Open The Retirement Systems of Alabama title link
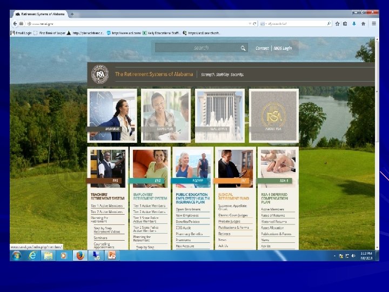 coord(154,74)
